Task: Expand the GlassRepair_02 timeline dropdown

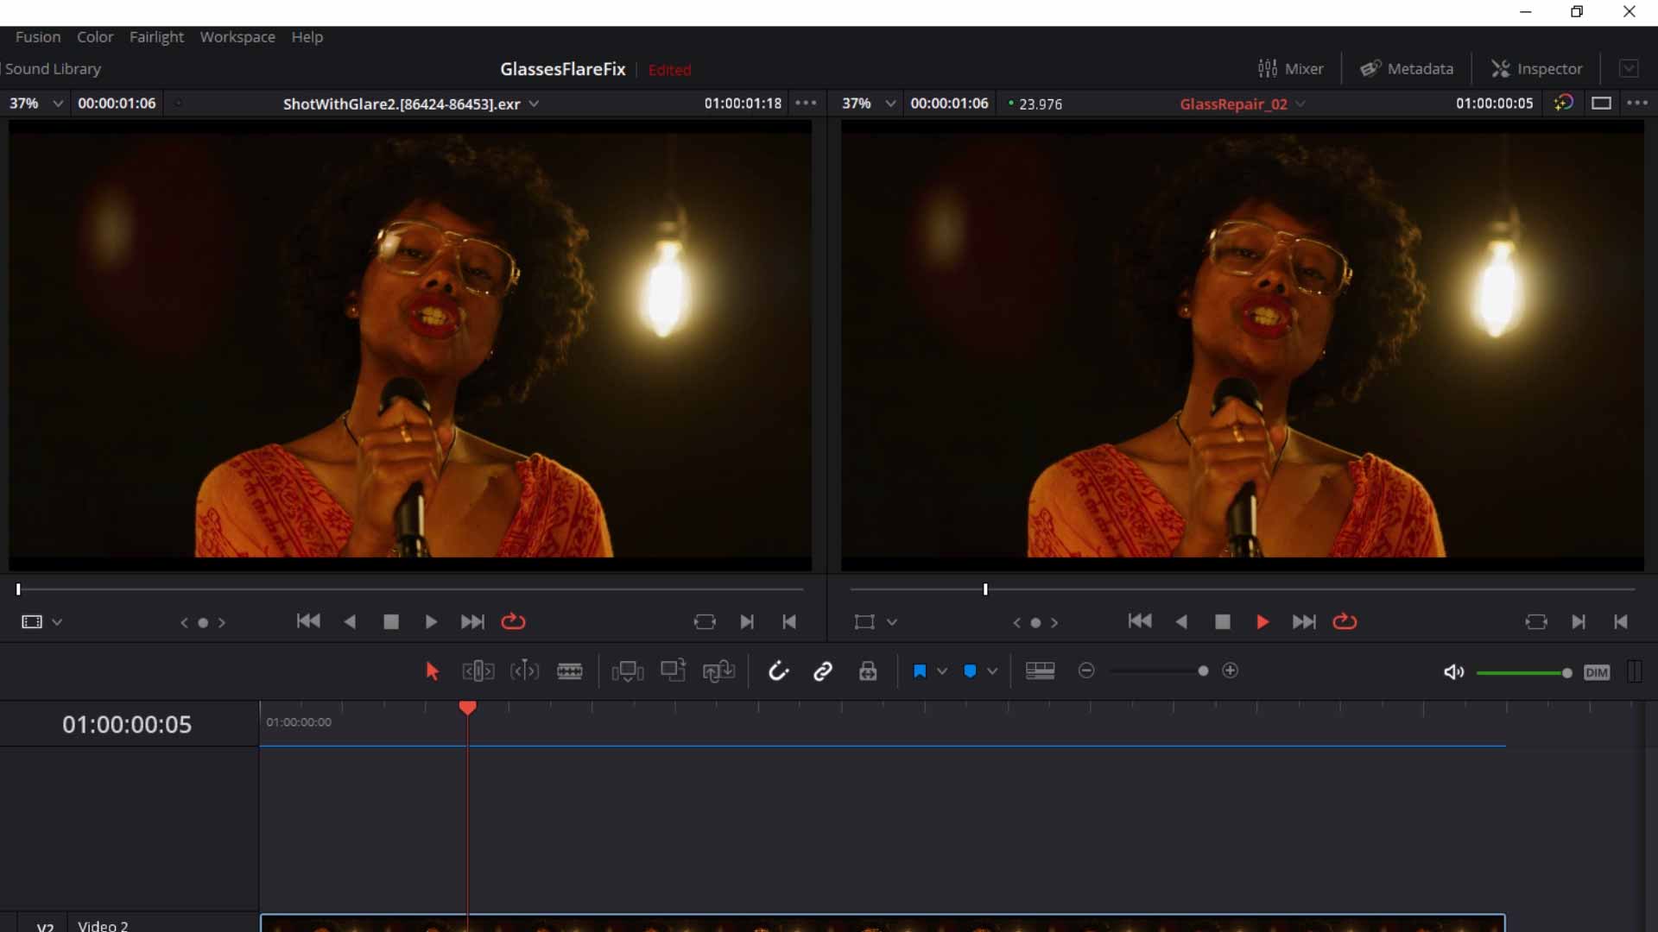Action: pos(1242,104)
